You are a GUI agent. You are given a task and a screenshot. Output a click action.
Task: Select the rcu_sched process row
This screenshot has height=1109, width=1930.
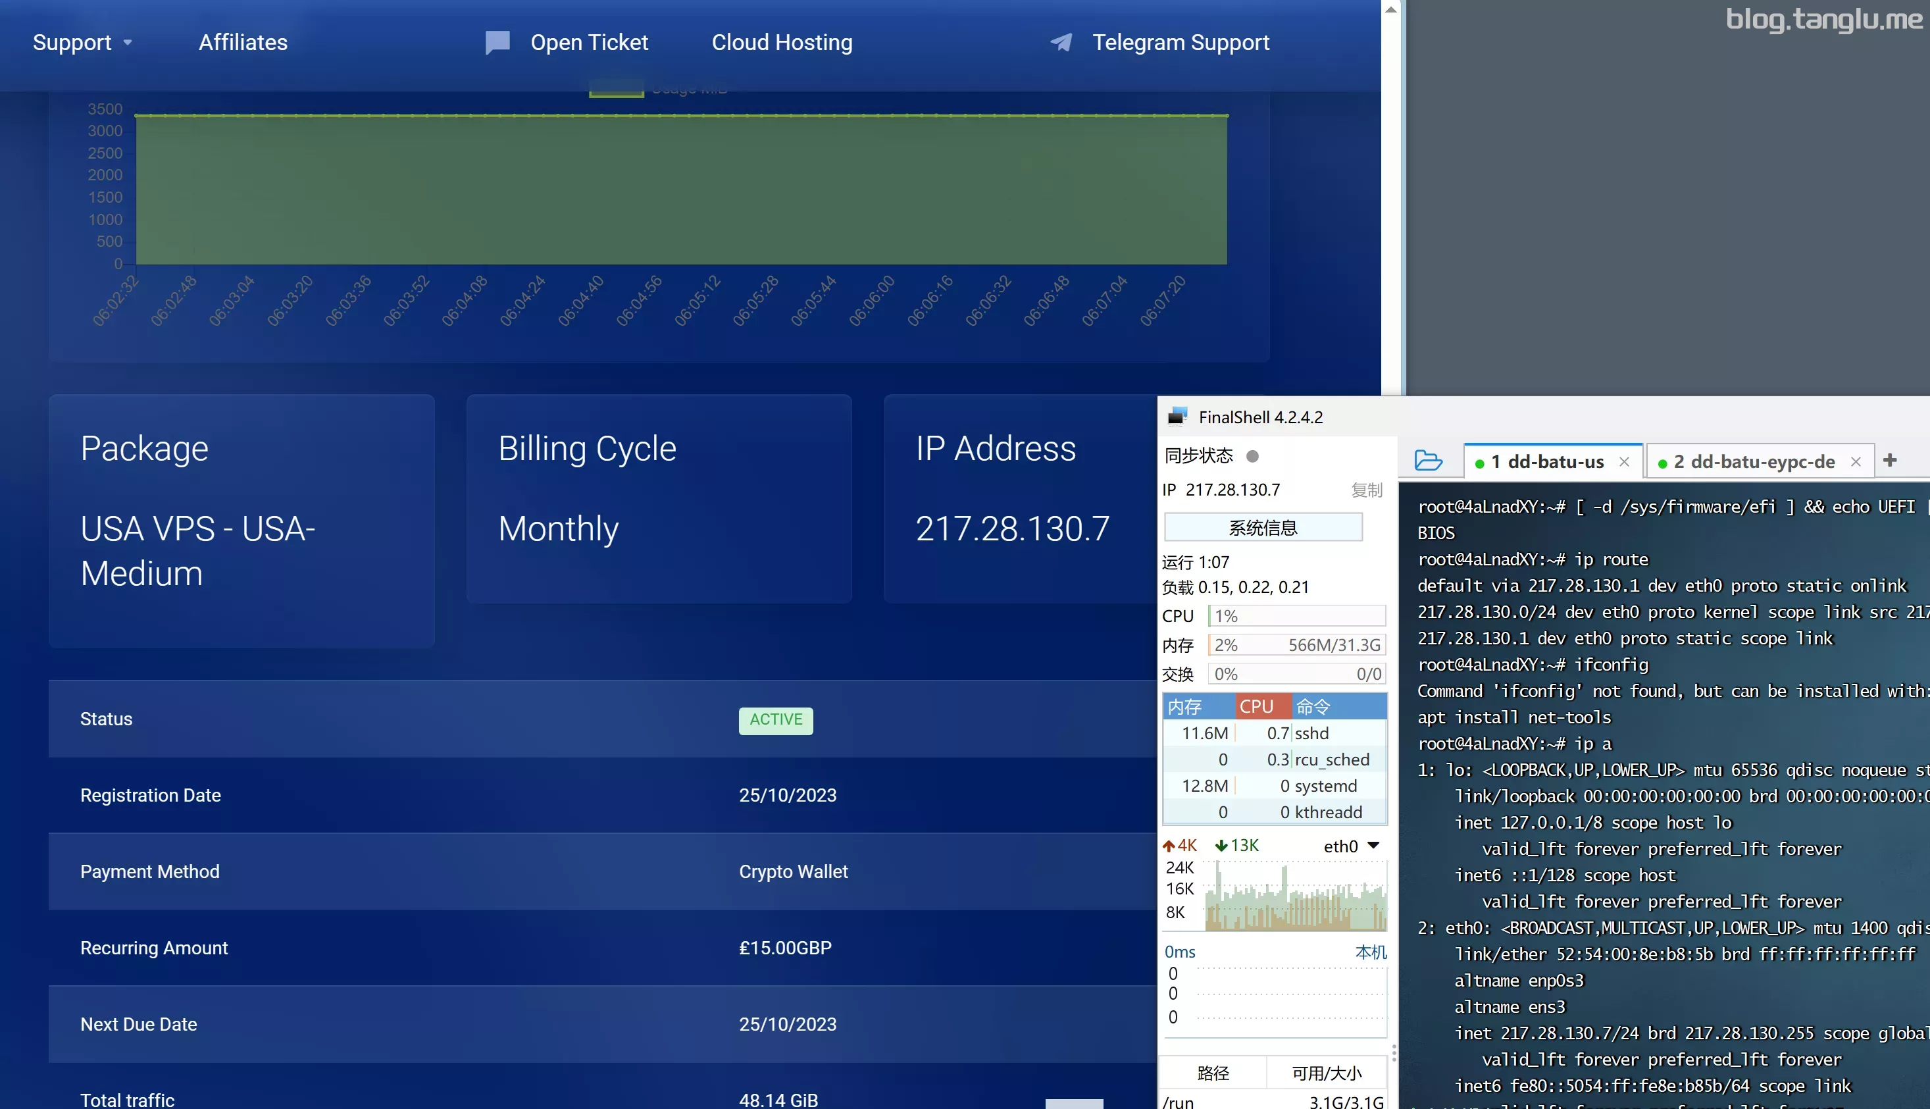[1275, 760]
